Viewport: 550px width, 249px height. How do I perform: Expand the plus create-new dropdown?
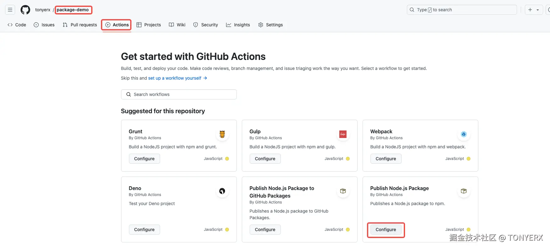click(x=534, y=10)
